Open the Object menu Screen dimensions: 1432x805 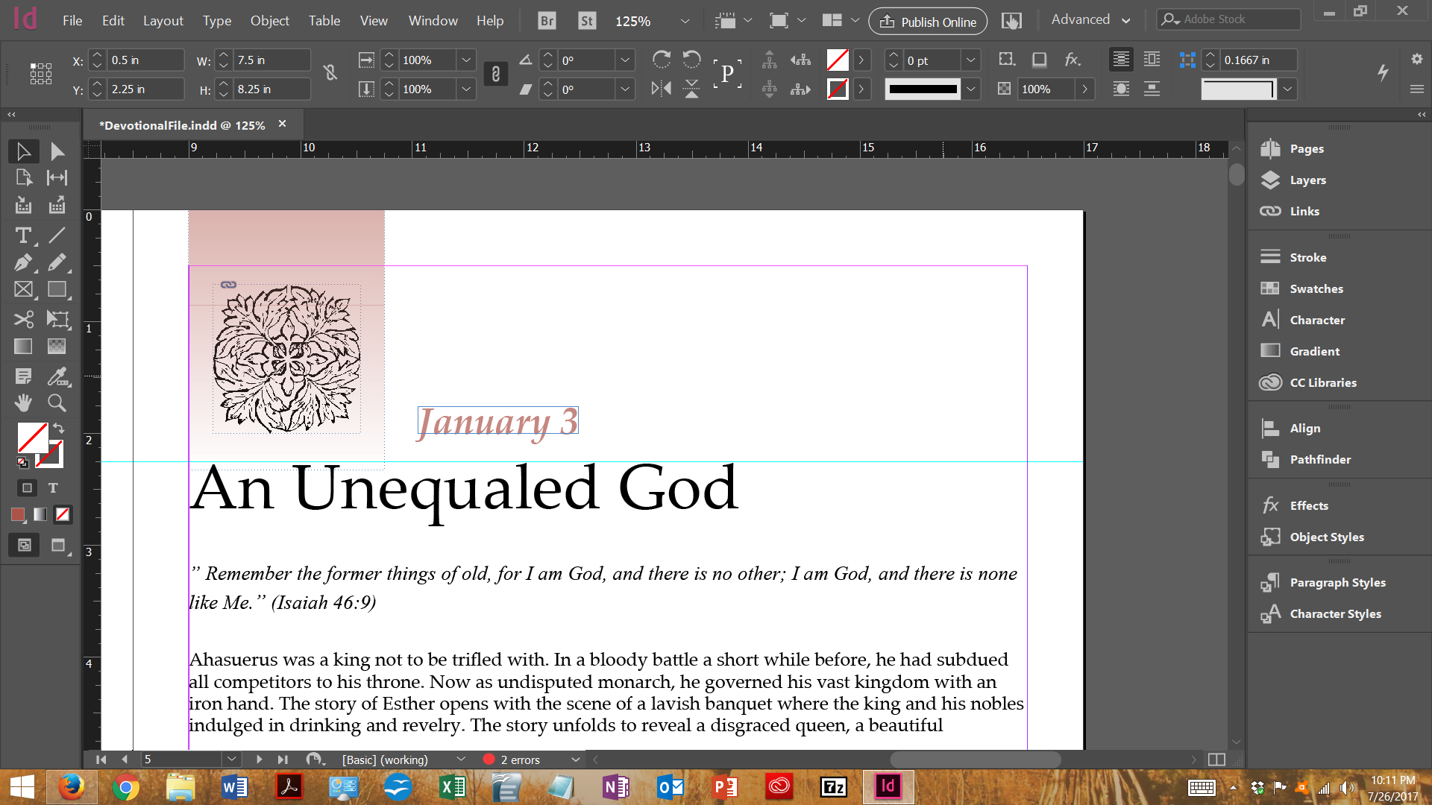269,21
